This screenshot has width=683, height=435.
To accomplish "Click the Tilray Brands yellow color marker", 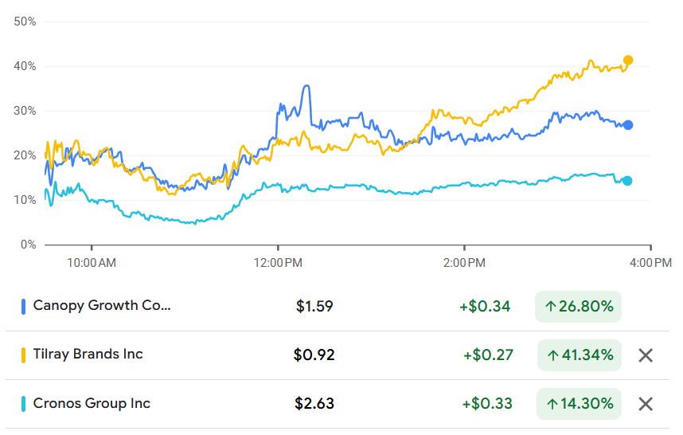I will point(24,355).
